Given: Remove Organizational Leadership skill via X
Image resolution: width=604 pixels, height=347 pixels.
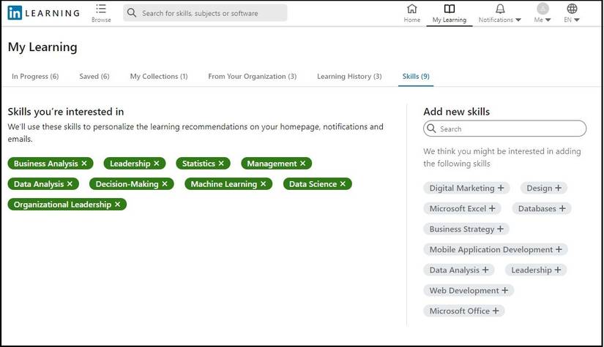Looking at the screenshot, I should (x=117, y=204).
